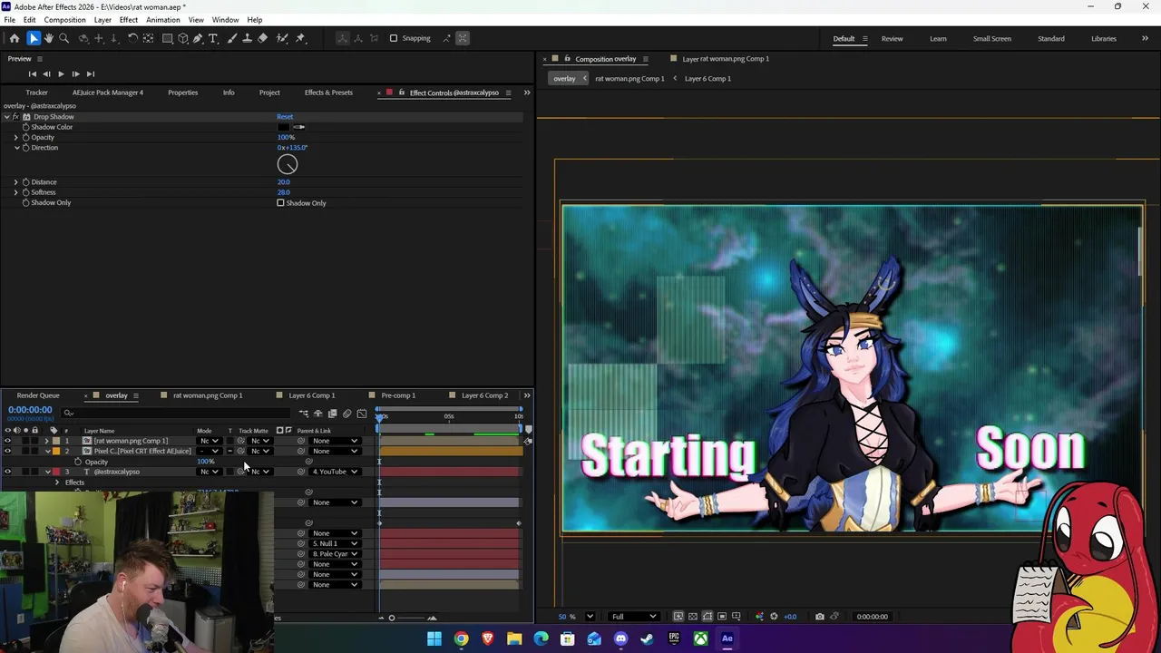Select the Eraser tool
This screenshot has width=1161, height=653.
[262, 38]
